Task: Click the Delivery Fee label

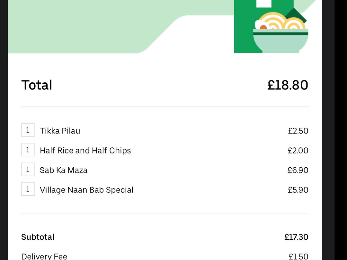Action: point(44,256)
